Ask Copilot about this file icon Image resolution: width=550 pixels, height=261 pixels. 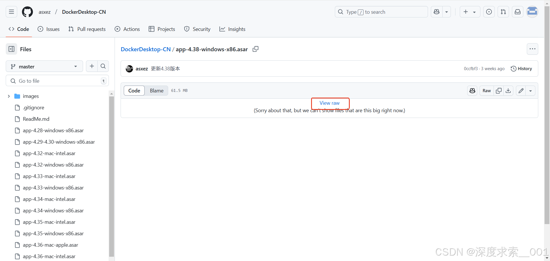pyautogui.click(x=472, y=91)
